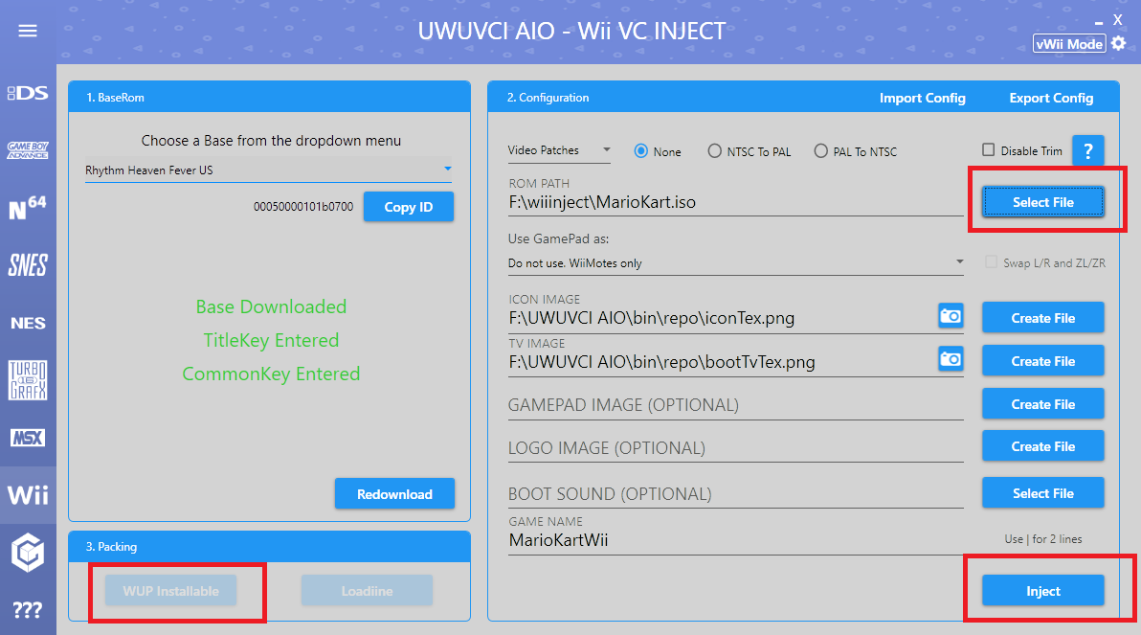Open the base ROM dropdown showing Rhythm Heaven Fever US
Screen dimensions: 1141x635
(269, 170)
